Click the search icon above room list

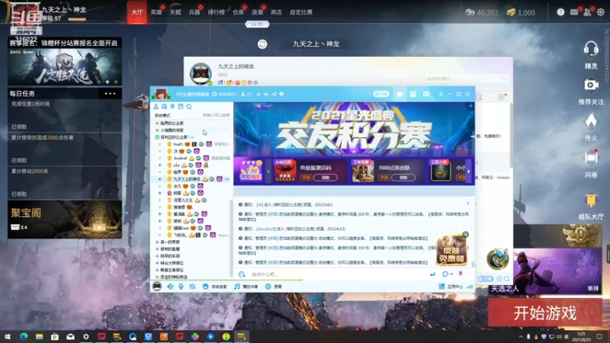(189, 107)
